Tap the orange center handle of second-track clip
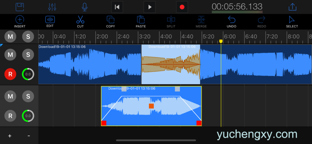Screen dimensions: 312x144 (151, 106)
